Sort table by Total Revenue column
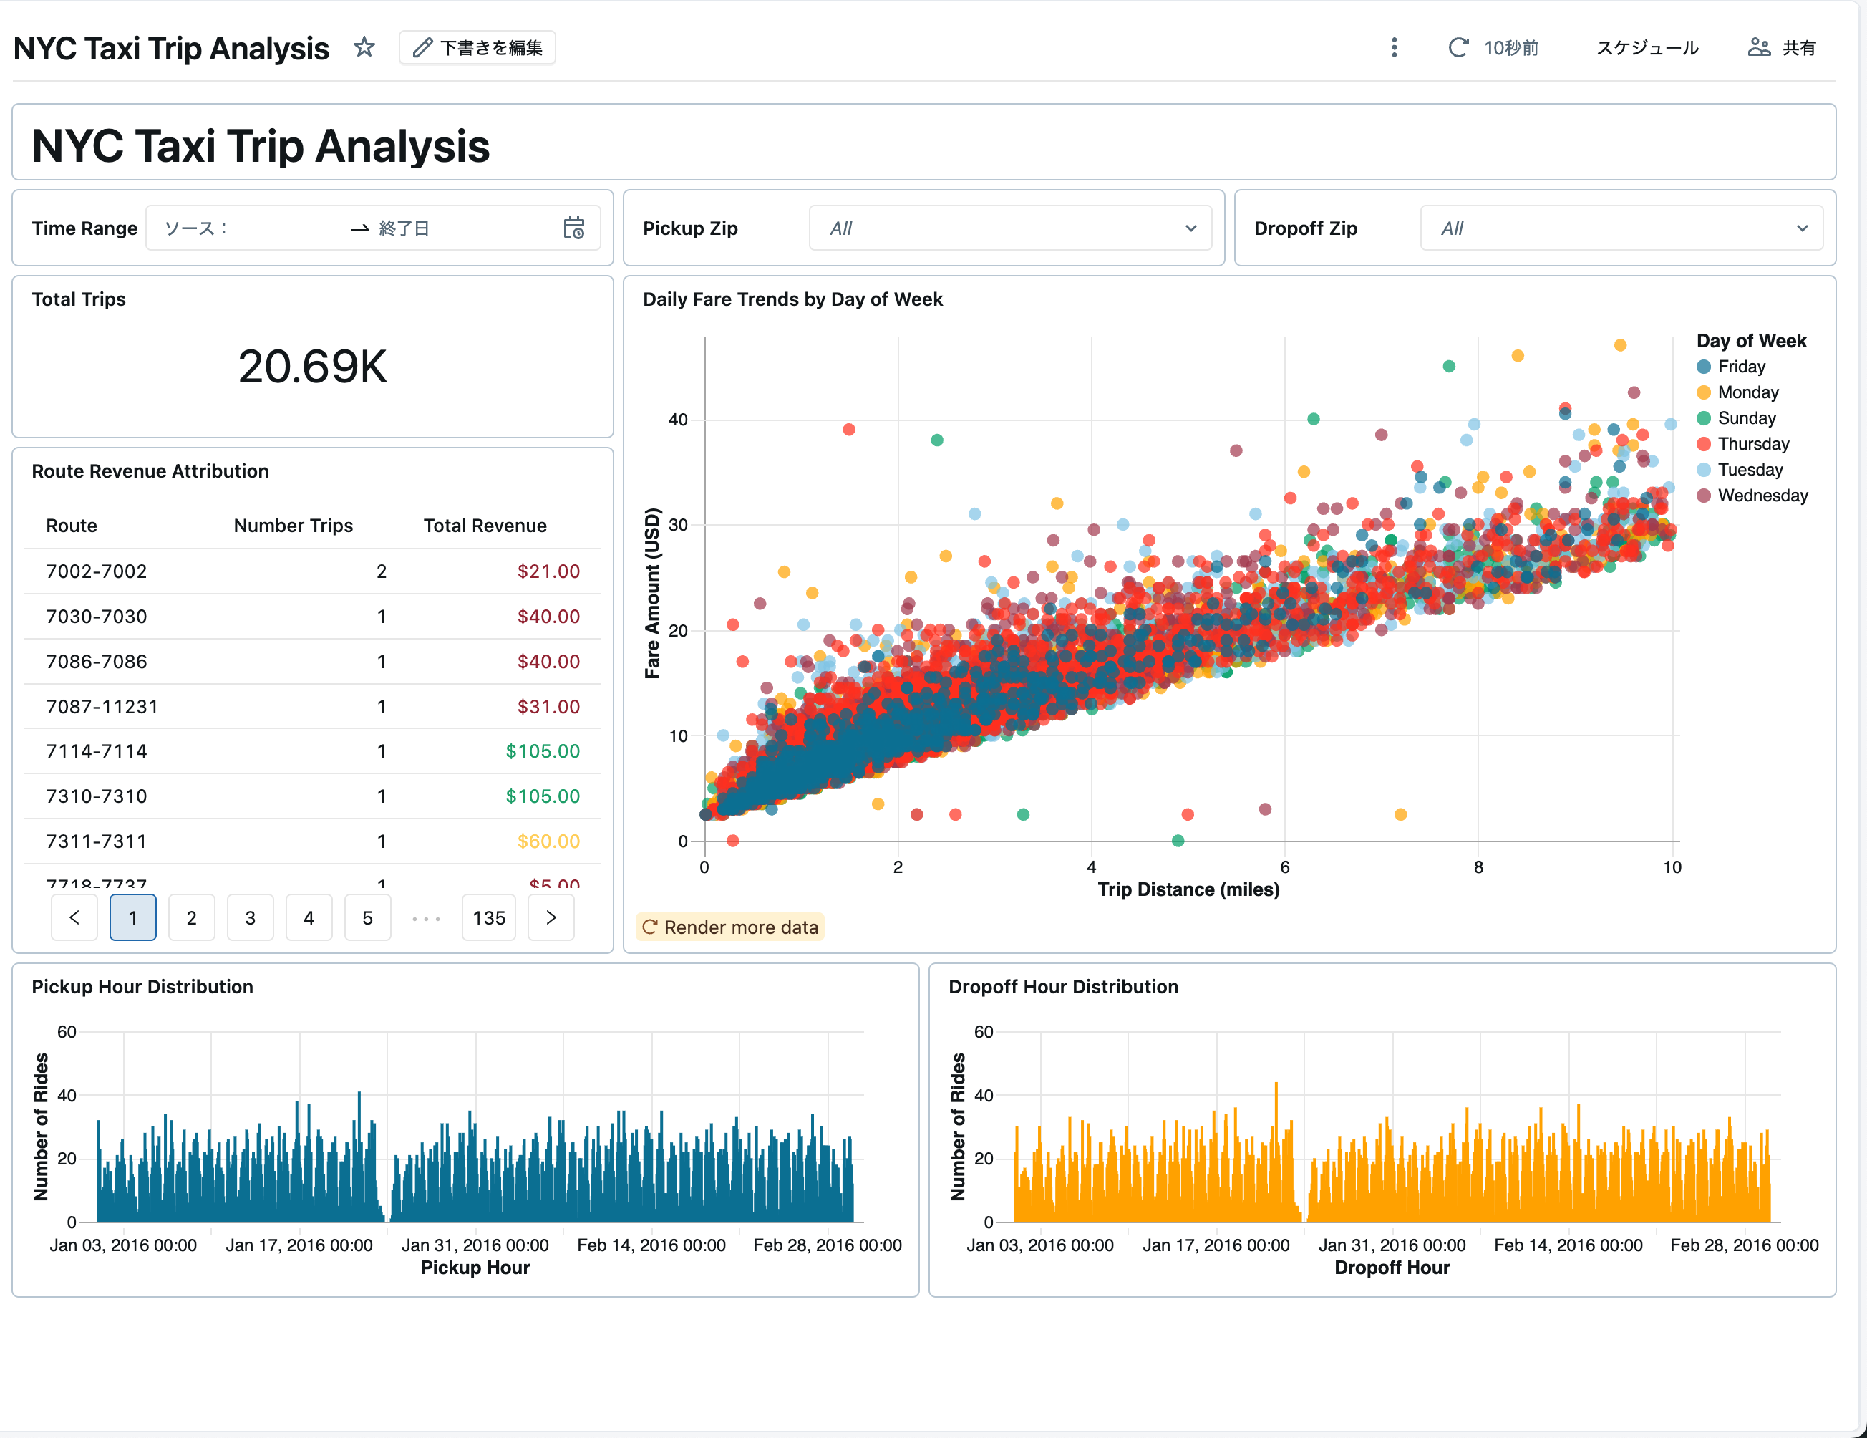Screen dimensions: 1867x1438 [485, 526]
